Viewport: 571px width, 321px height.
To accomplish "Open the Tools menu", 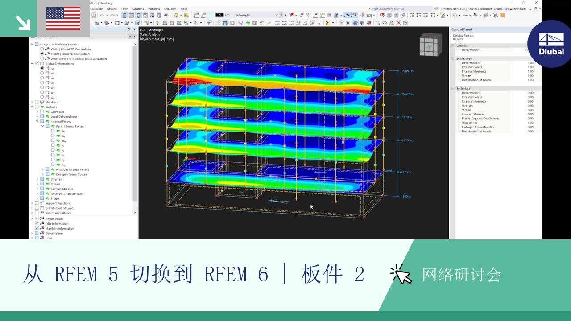I will 125,8.
